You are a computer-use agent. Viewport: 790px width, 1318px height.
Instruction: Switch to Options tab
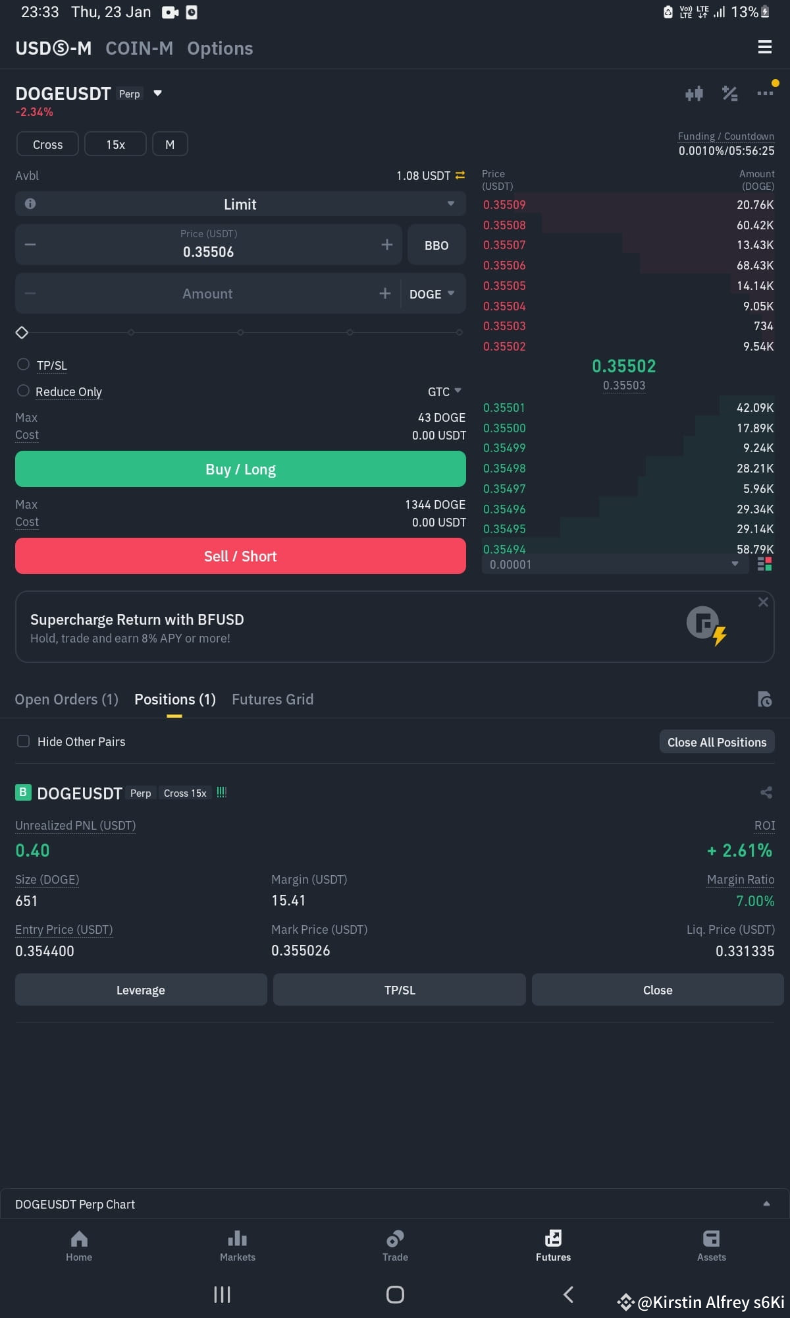click(x=220, y=48)
